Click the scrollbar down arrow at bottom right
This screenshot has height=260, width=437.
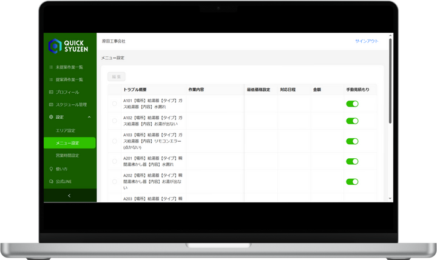pyautogui.click(x=390, y=198)
